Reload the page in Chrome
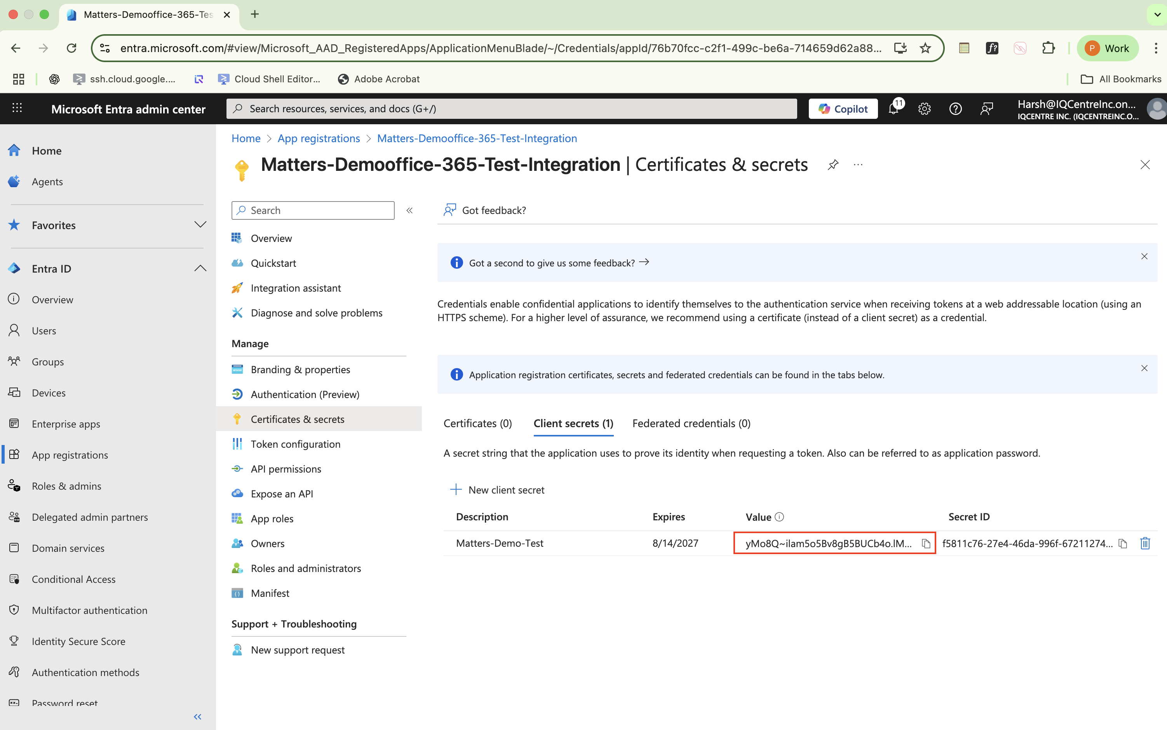 point(71,48)
